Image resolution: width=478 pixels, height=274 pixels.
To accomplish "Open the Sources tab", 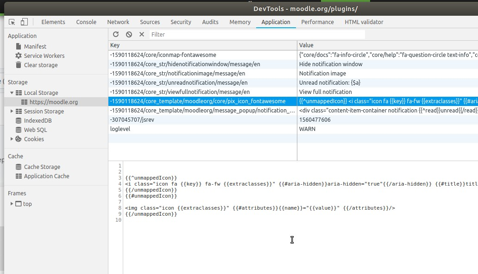I will tap(150, 22).
